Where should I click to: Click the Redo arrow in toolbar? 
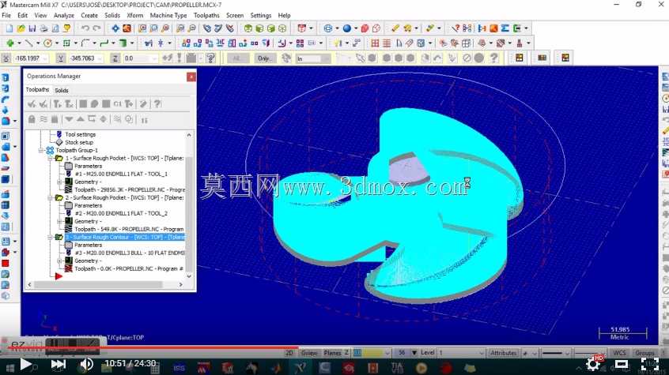tap(96, 28)
